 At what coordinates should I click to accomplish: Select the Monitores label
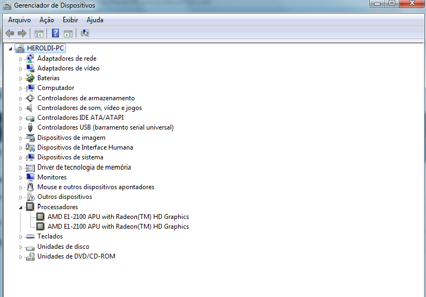pos(52,177)
